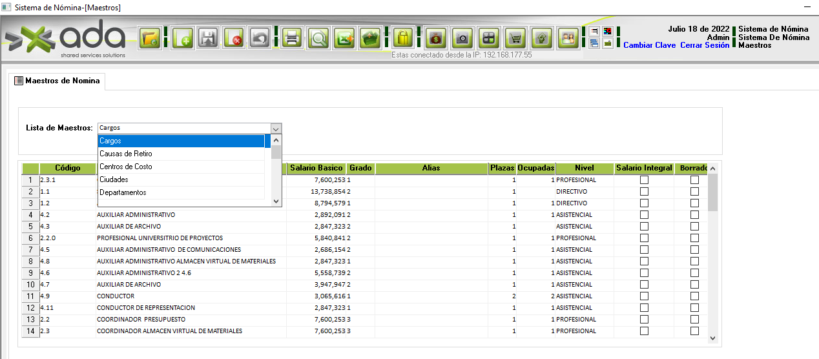The height and width of the screenshot is (359, 819).
Task: Toggle Borrado checkbox for the CONDUCTOR row
Action: (x=694, y=296)
